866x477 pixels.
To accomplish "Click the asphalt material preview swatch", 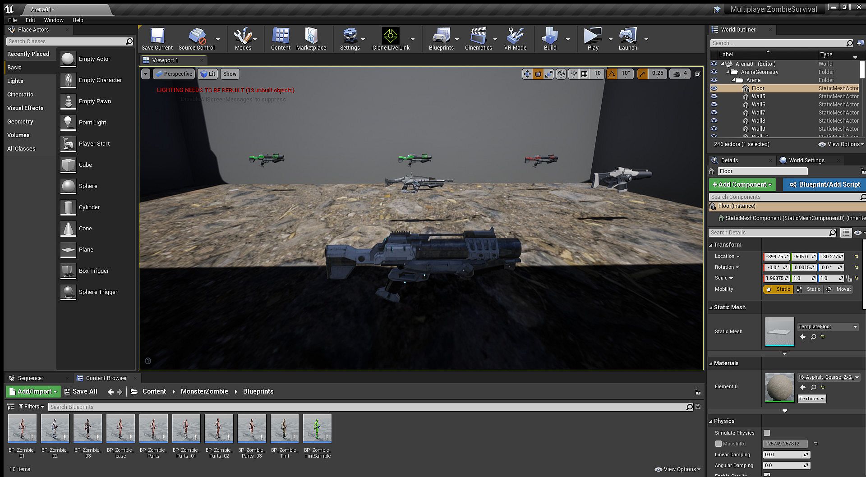I will 779,387.
